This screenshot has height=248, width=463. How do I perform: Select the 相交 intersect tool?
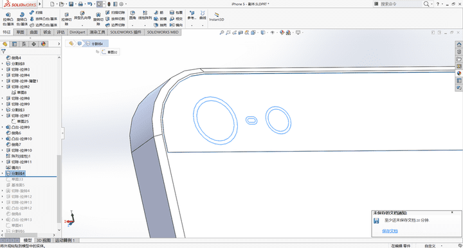pyautogui.click(x=176, y=19)
